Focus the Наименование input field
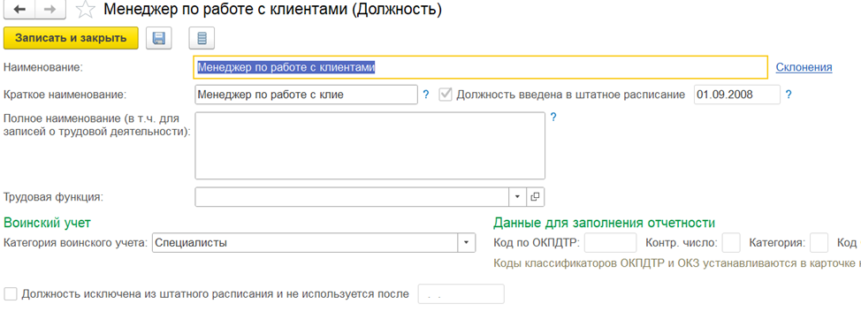The width and height of the screenshot is (861, 327). (x=481, y=67)
